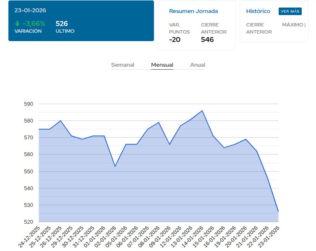The width and height of the screenshot is (316, 251).
Task: Click the 526 último value
Action: click(62, 24)
